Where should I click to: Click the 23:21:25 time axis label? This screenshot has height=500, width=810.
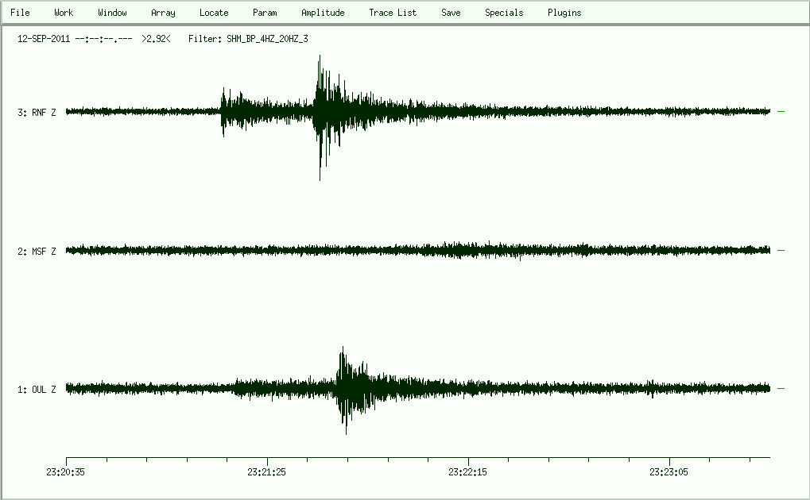coord(268,471)
